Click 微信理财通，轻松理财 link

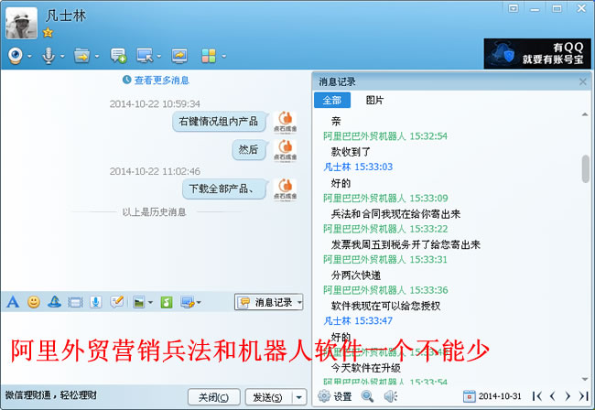pos(51,395)
